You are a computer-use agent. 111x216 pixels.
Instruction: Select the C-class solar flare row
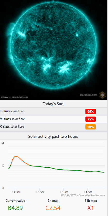54,111
